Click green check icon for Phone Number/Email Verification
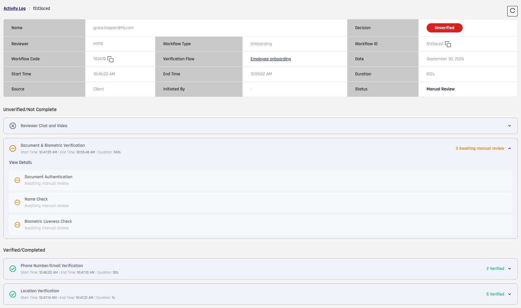The image size is (521, 308). (13, 269)
